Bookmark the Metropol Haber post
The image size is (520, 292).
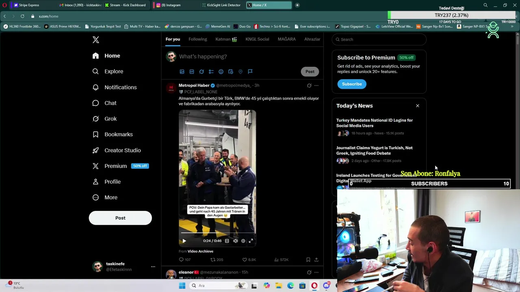308,260
